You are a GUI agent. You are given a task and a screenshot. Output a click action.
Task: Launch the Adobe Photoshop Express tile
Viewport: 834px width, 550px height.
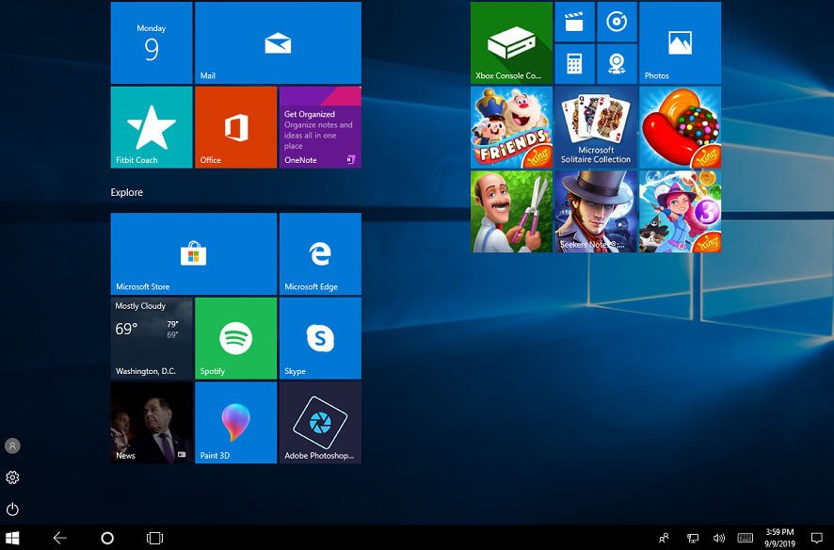click(x=320, y=422)
